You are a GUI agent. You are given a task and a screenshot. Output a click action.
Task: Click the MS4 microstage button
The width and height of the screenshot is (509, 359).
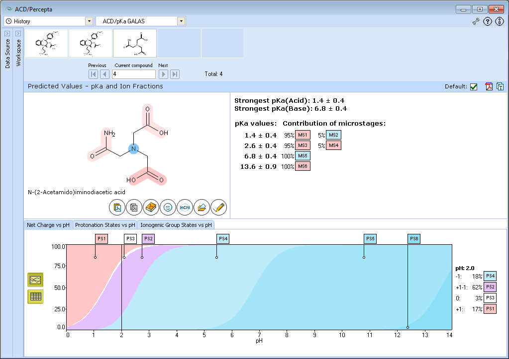[333, 145]
